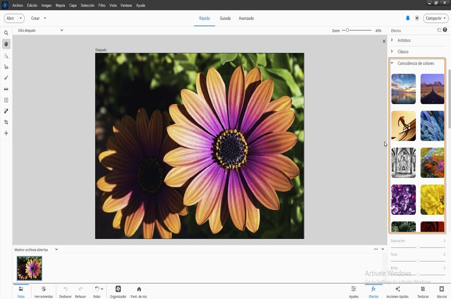Click the Acciones rápidas icon
451x299 pixels.
397,291
